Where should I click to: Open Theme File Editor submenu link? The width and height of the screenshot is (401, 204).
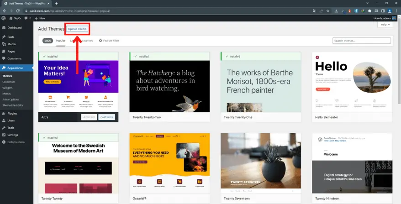13,105
